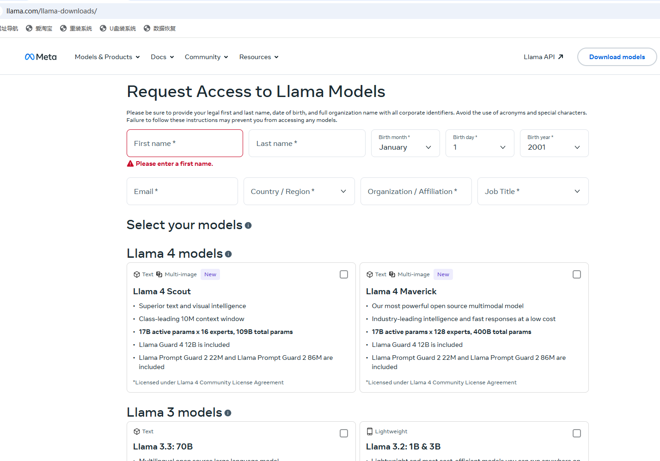Open the 数据恢复 bookmark in the bookmarks bar
660x461 pixels.
click(x=159, y=28)
